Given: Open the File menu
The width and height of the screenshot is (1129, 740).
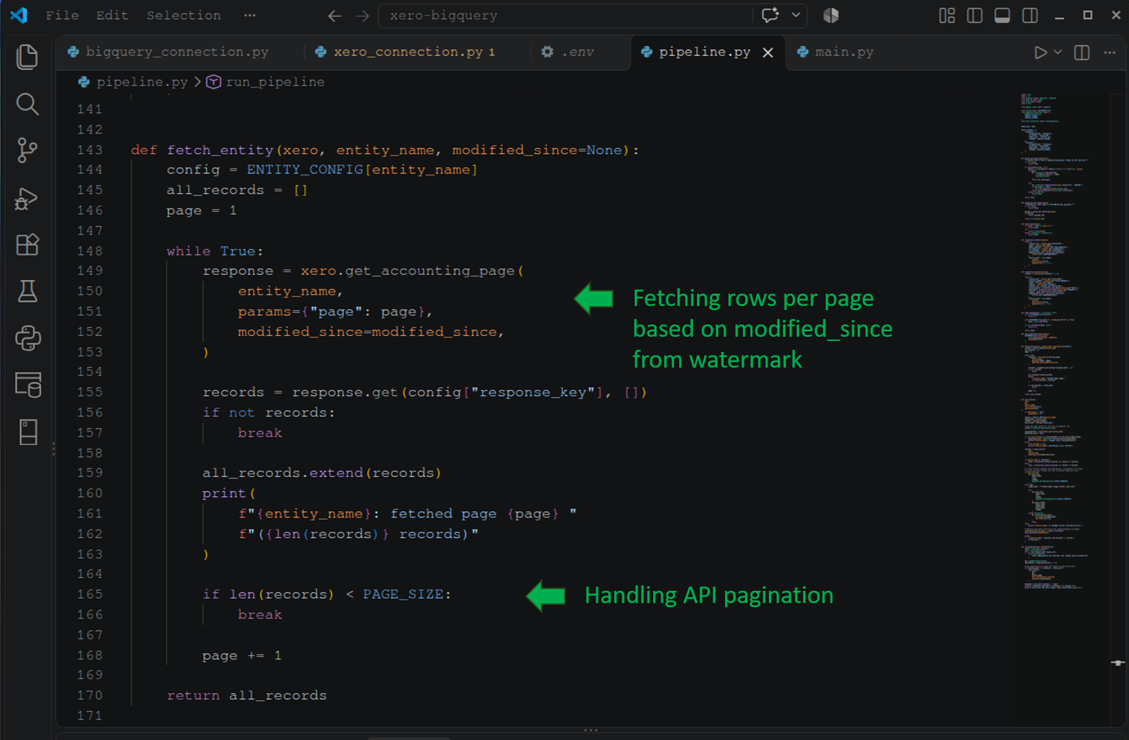Looking at the screenshot, I should coord(62,15).
